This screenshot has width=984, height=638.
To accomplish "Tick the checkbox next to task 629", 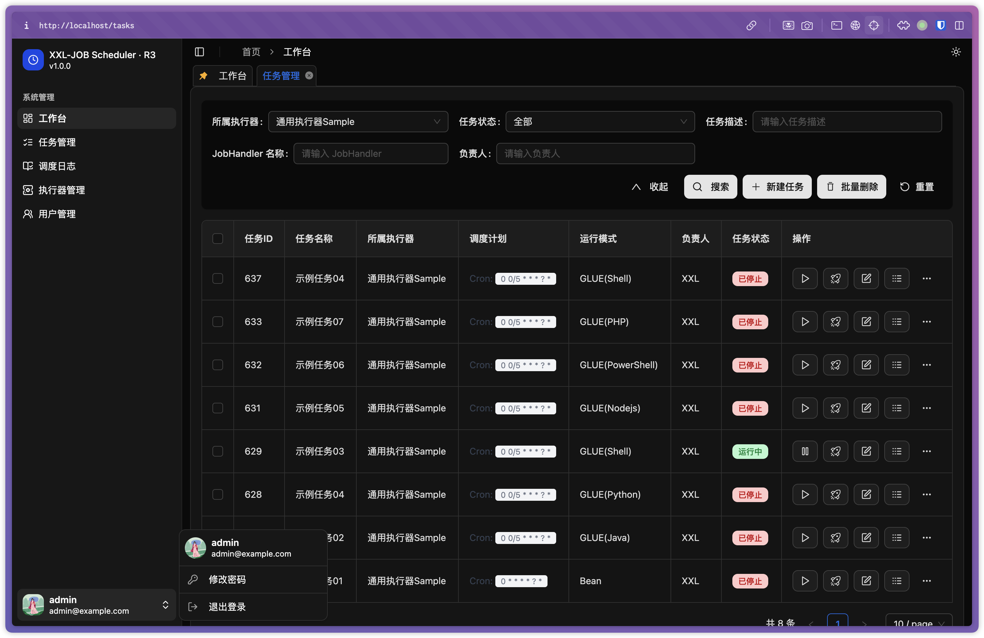I will click(x=218, y=451).
